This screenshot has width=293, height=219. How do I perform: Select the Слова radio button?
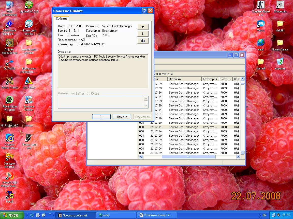click(x=89, y=94)
